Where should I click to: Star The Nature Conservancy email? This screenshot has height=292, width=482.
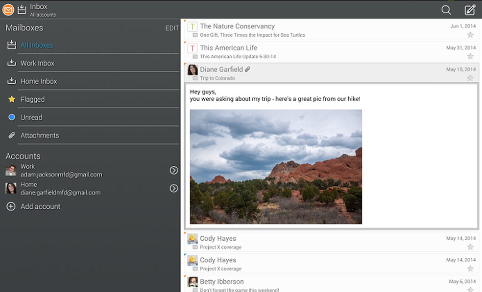pyautogui.click(x=470, y=35)
